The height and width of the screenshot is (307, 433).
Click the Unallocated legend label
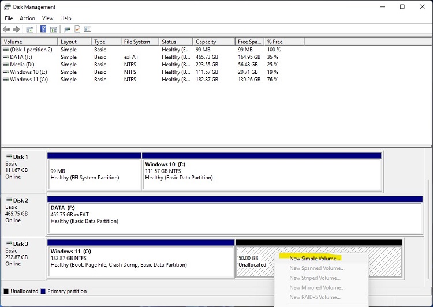(x=24, y=291)
